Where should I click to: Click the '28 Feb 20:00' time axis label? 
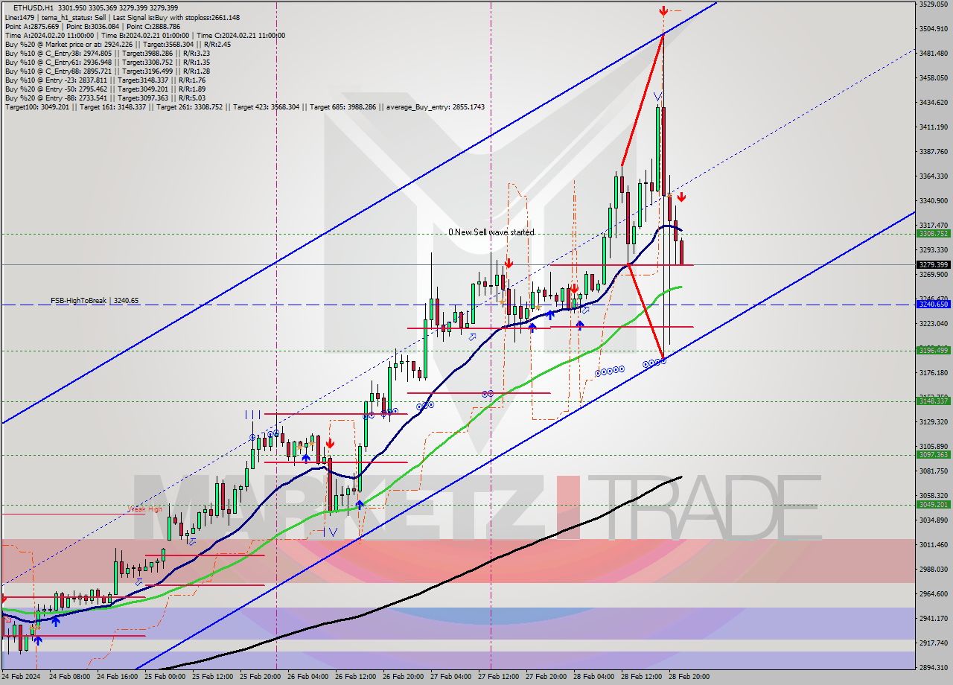pos(689,677)
